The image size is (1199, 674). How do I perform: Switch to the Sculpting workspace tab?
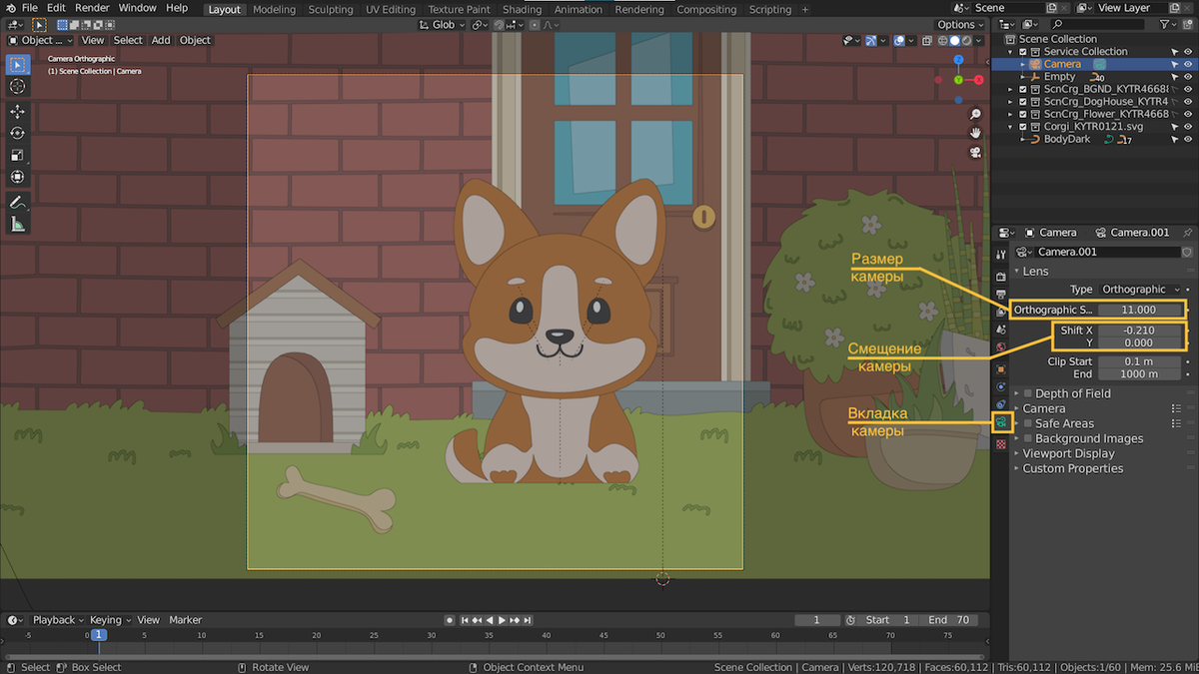[x=330, y=10]
